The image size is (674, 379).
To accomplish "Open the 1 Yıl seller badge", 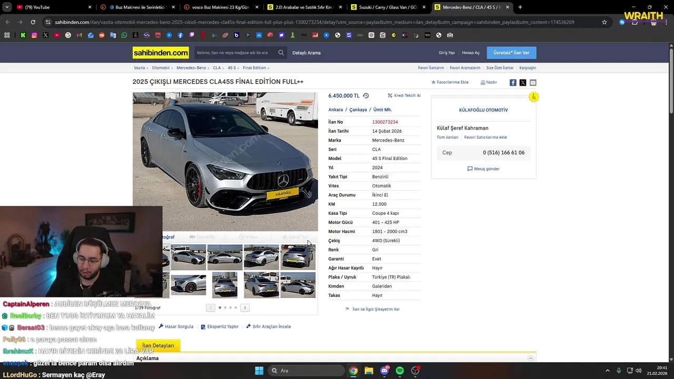I will tap(533, 97).
